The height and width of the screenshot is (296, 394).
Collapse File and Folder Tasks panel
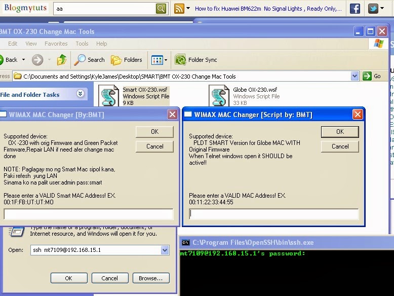pyautogui.click(x=80, y=94)
